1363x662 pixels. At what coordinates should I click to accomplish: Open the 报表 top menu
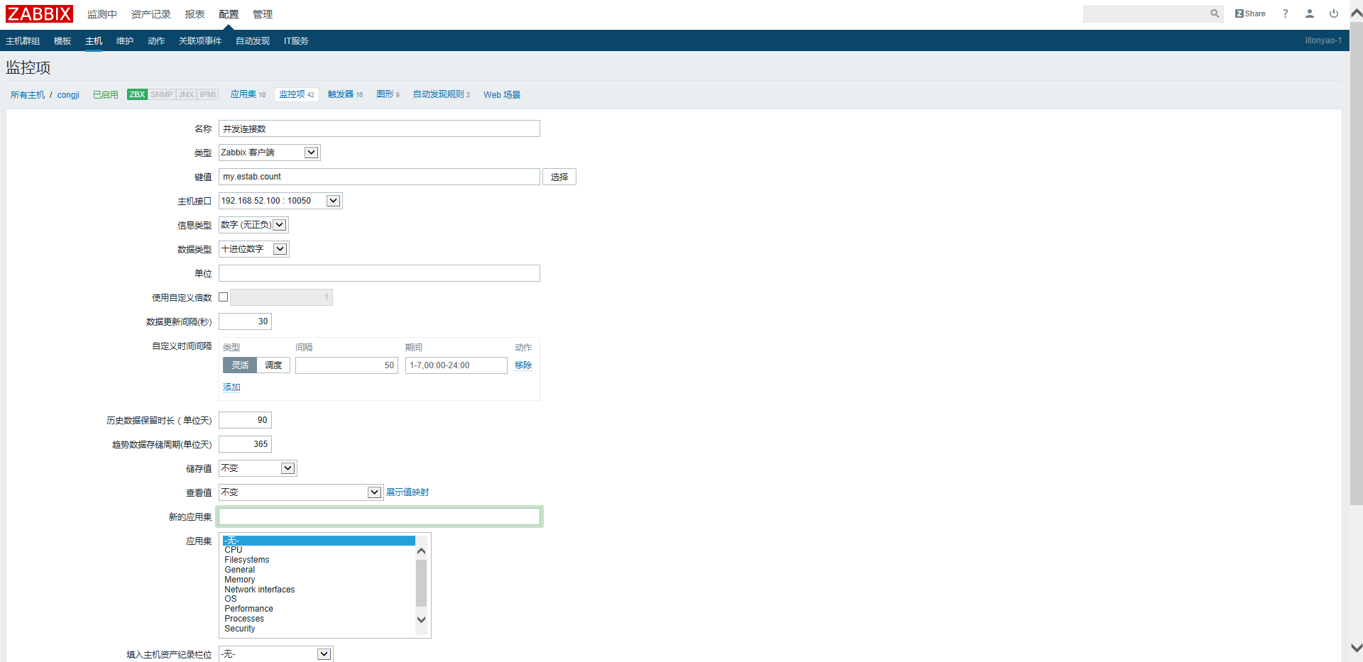[195, 14]
